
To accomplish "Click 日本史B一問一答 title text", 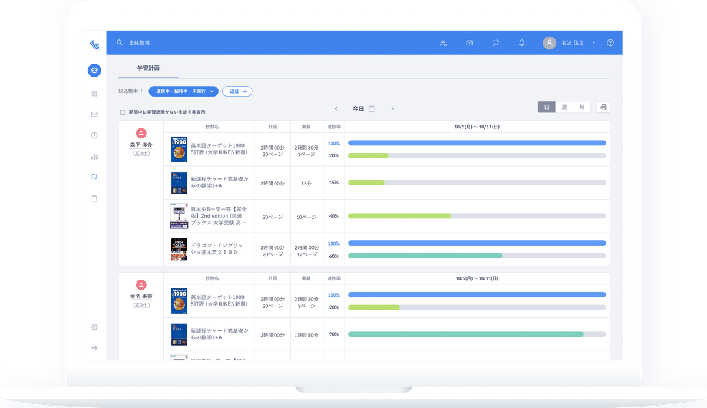I will (x=219, y=216).
